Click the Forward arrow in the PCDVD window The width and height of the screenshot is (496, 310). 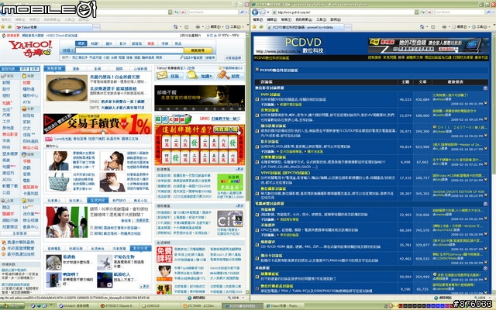[x=262, y=12]
